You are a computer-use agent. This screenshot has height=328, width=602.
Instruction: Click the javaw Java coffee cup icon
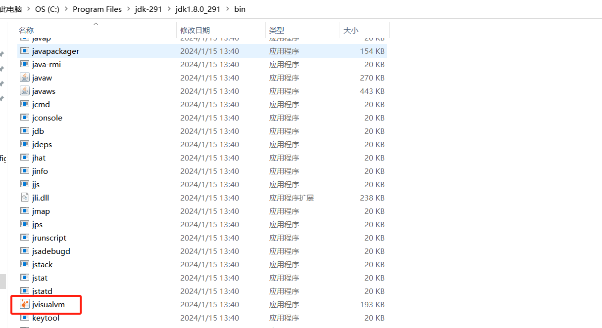[25, 78]
